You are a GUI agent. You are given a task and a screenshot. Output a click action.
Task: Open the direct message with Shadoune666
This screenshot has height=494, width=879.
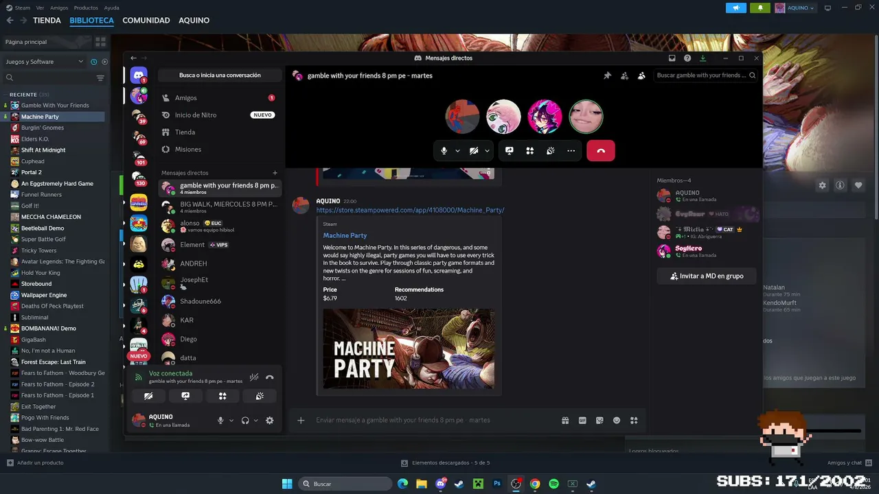point(220,301)
